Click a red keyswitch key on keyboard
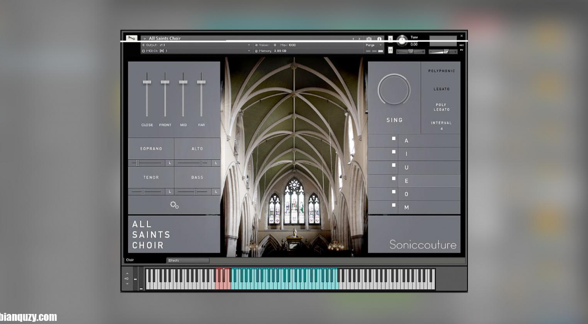Viewport: 588px width, 324px height. pyautogui.click(x=223, y=278)
